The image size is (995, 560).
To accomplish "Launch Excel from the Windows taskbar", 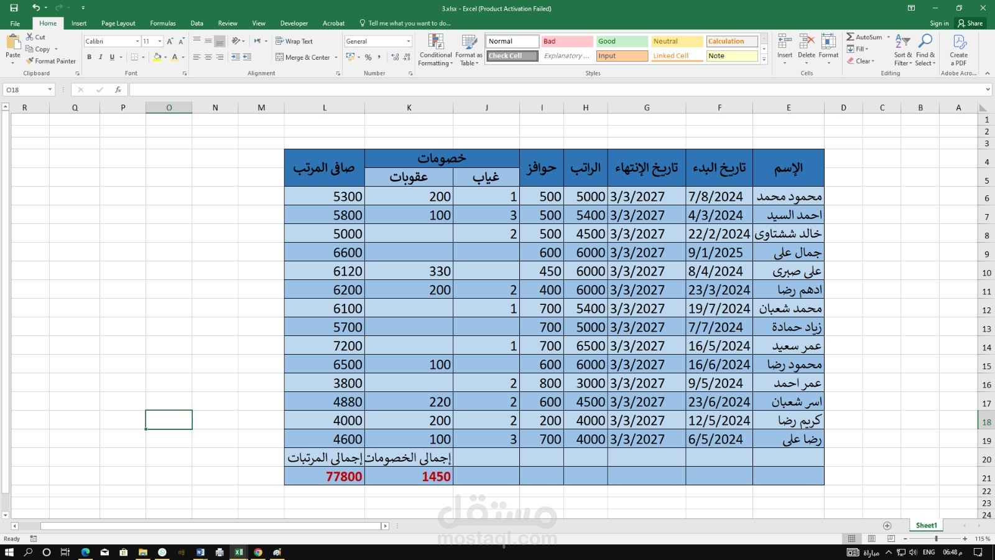I will click(x=239, y=552).
